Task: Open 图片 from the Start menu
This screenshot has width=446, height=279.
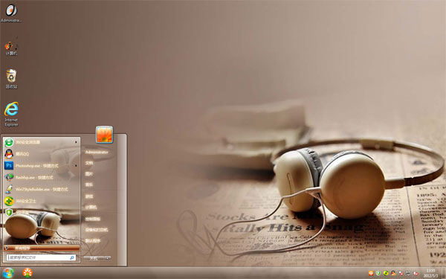Action: (x=89, y=174)
